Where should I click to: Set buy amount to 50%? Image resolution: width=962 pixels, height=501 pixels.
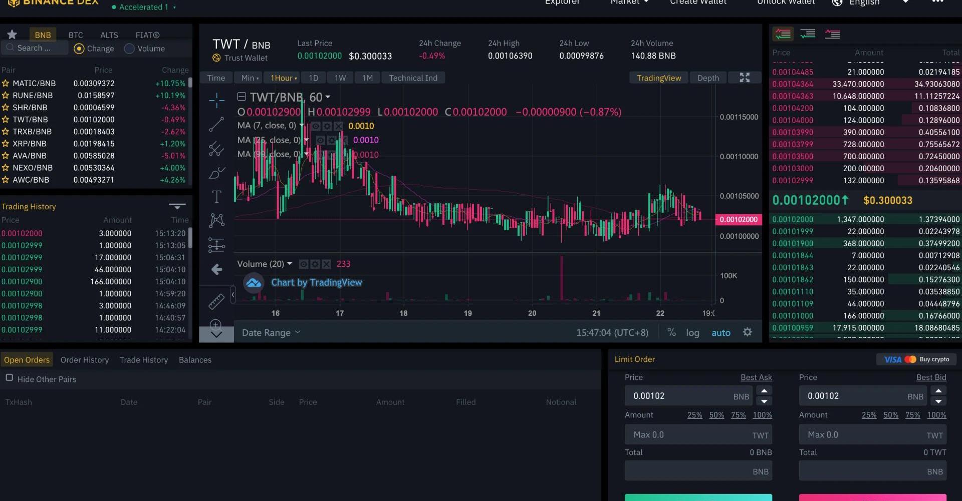click(716, 415)
